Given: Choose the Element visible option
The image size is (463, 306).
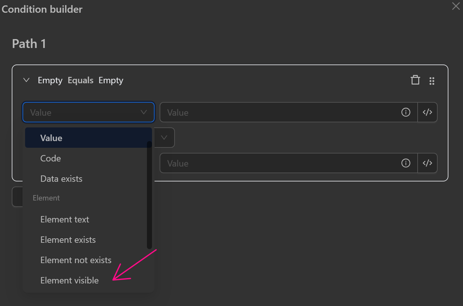Looking at the screenshot, I should (69, 280).
